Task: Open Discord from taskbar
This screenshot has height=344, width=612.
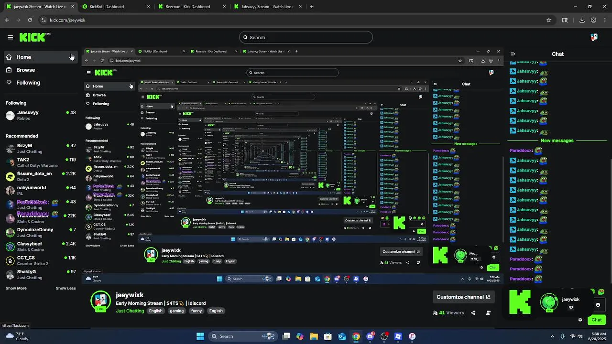Action: click(370, 336)
